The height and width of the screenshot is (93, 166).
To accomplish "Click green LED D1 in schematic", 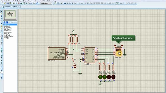I will coord(100,77).
